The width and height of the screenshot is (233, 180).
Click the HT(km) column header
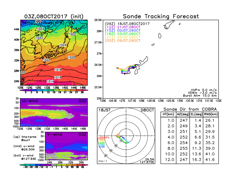click(x=168, y=114)
